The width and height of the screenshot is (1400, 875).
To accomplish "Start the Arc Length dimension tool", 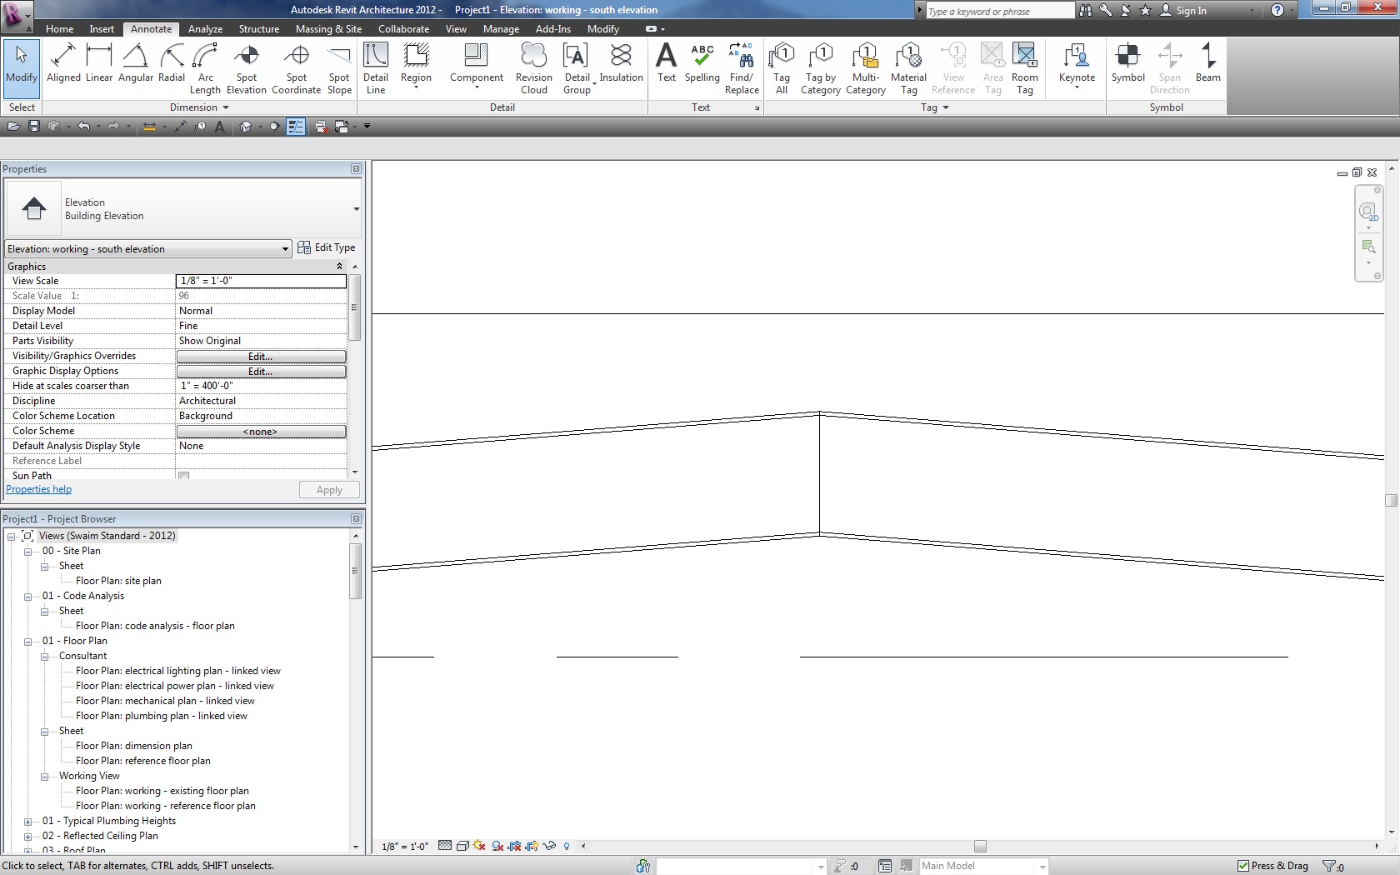I will (x=205, y=69).
